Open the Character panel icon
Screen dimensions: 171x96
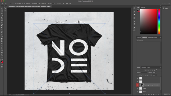(134, 22)
